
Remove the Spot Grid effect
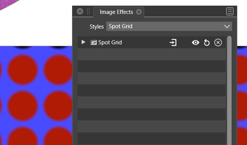[x=218, y=42]
